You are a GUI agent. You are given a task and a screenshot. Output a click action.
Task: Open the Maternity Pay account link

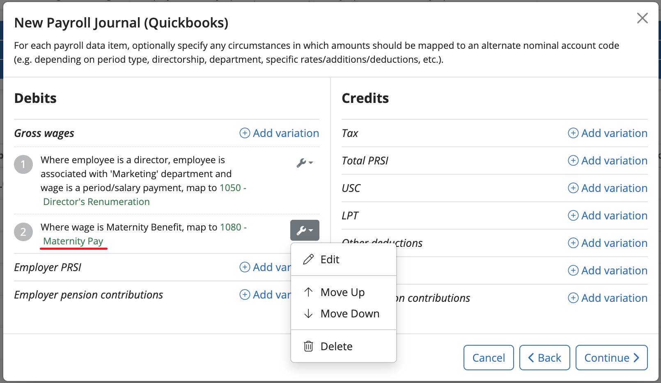[x=73, y=241]
